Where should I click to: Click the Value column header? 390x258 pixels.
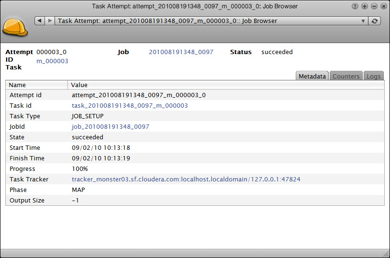tap(79, 85)
